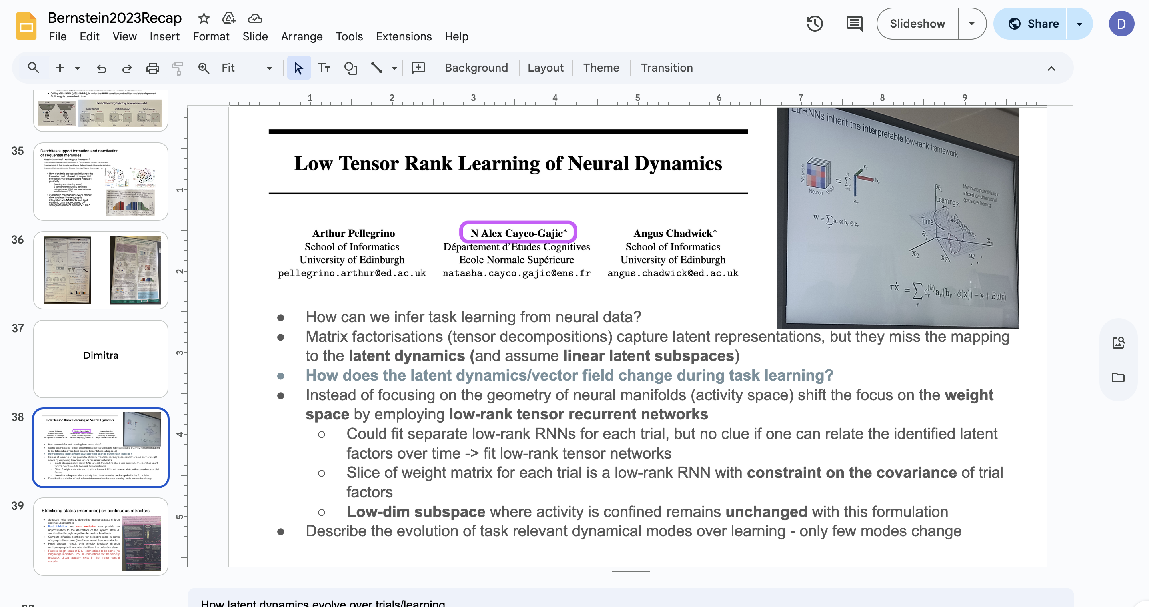
Task: Select the text box tool
Action: 324,68
